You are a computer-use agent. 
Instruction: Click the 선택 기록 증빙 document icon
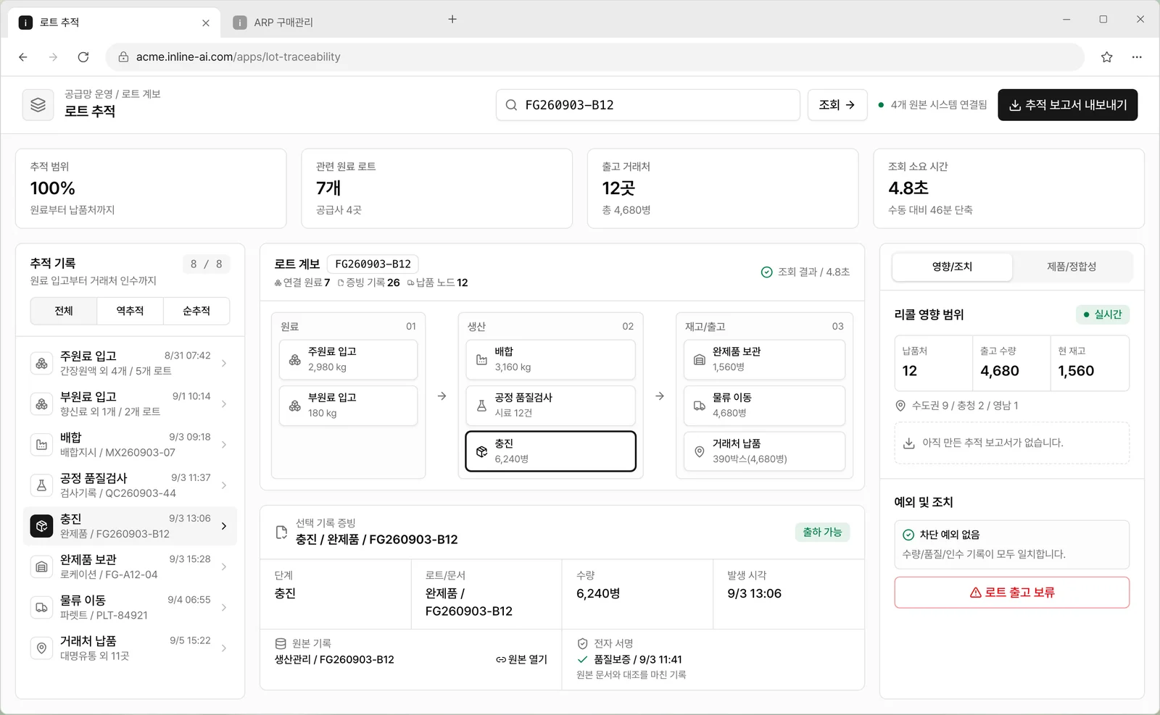tap(281, 532)
